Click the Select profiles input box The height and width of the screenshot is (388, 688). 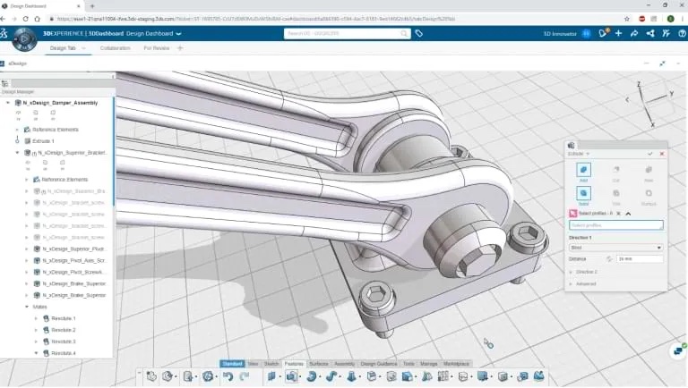coord(616,225)
